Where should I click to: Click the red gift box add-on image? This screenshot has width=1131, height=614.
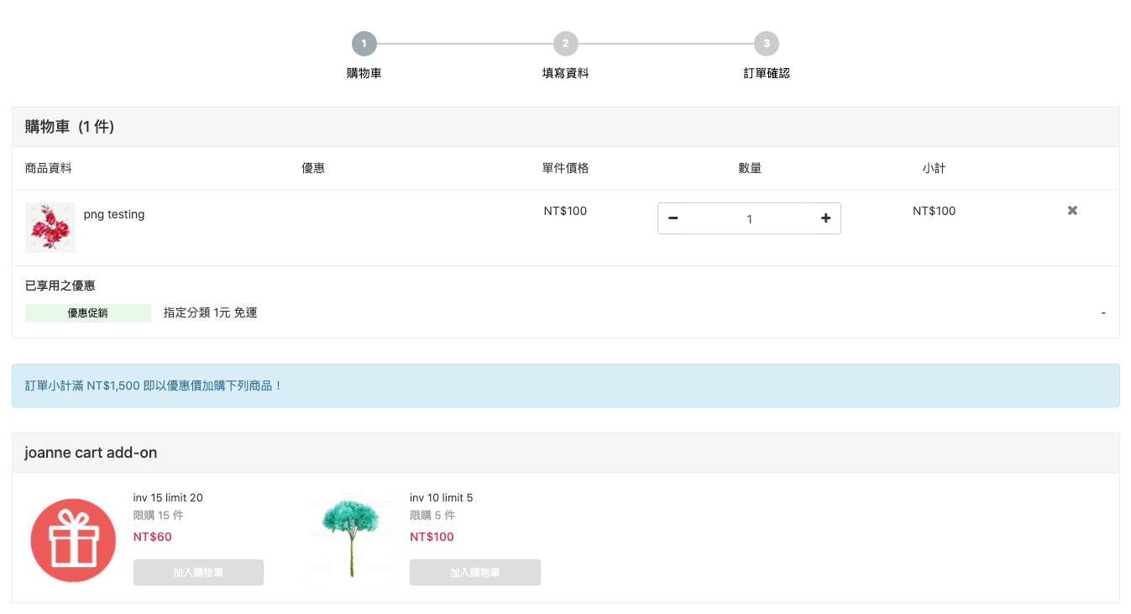tap(73, 540)
